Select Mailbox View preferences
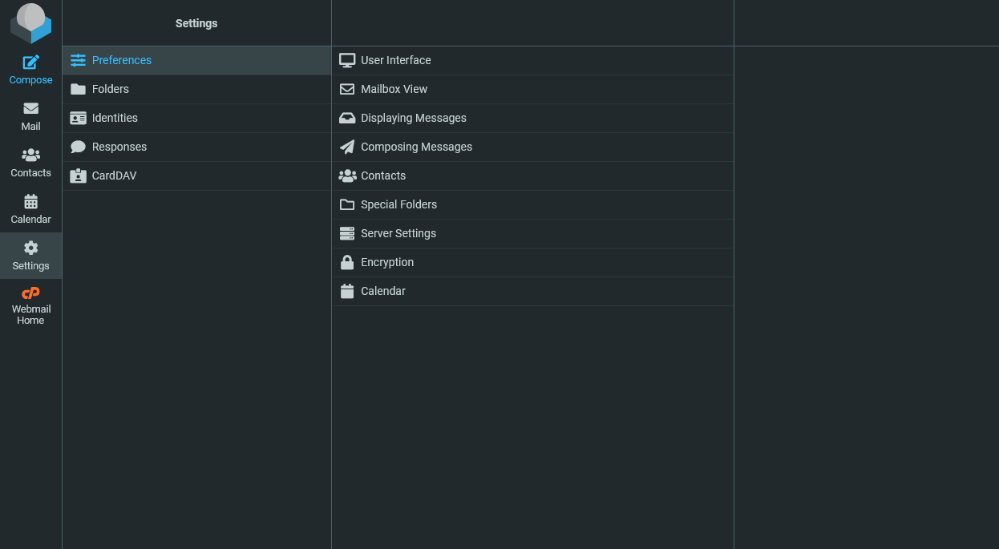The image size is (999, 549). click(x=394, y=89)
